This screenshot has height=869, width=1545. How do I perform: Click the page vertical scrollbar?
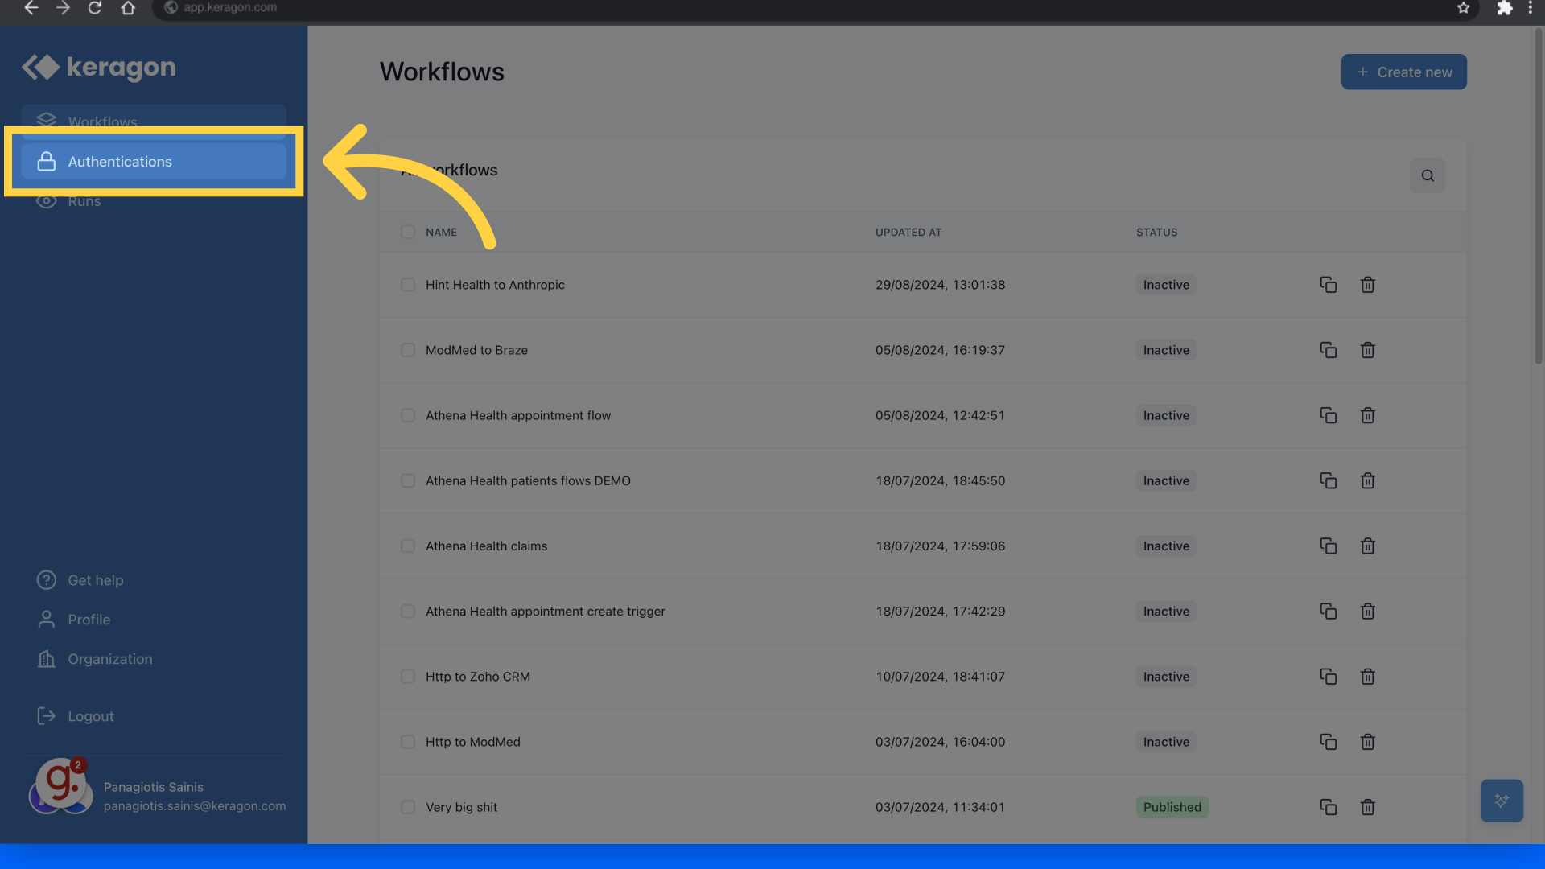[x=1539, y=197]
